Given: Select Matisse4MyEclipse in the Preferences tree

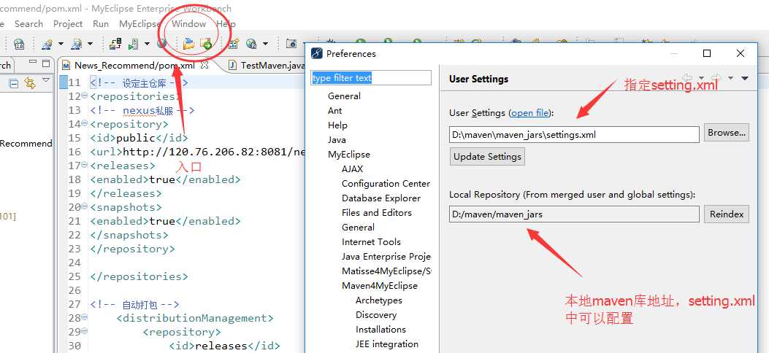Looking at the screenshot, I should 386,271.
